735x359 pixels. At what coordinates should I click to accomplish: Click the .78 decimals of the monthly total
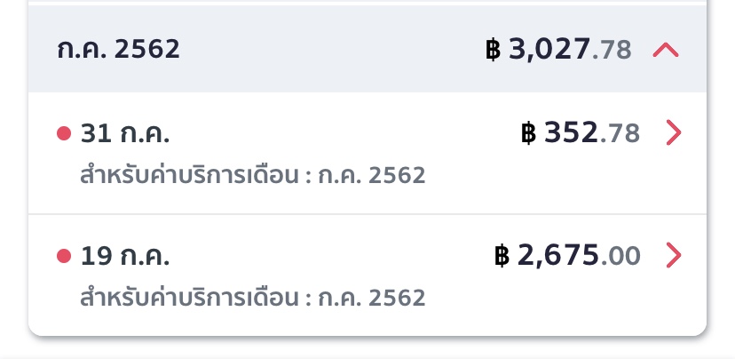(x=612, y=51)
